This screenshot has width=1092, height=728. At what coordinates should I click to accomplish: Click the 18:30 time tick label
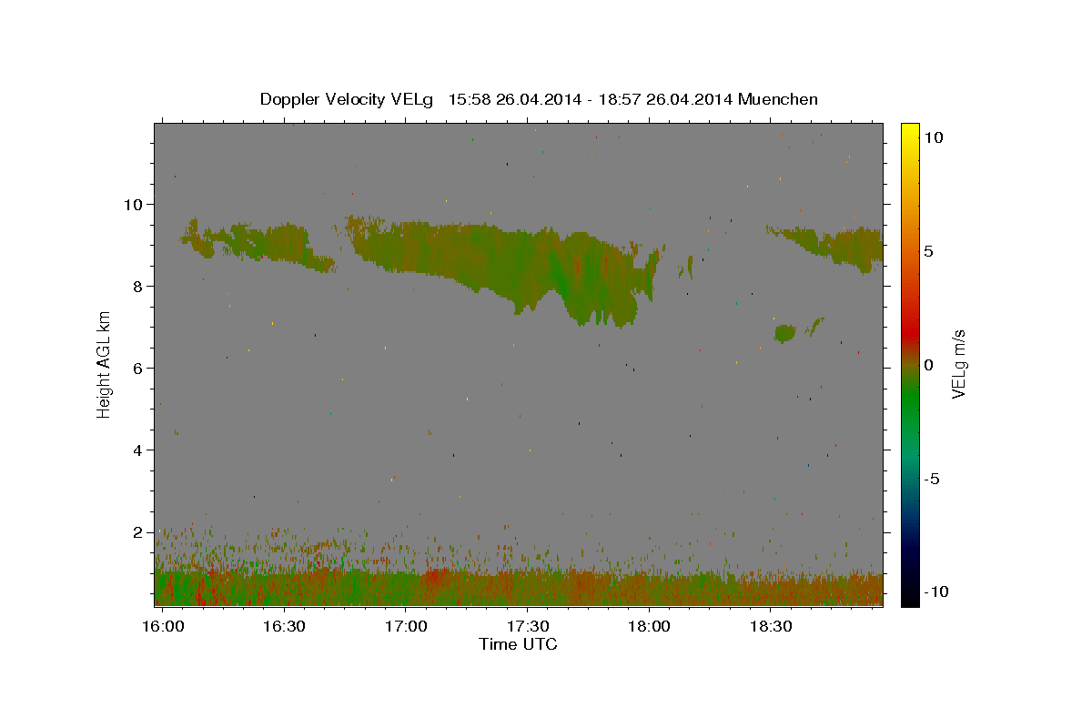770,627
